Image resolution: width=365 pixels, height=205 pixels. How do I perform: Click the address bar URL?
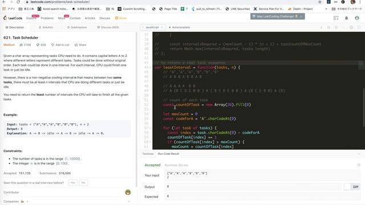tap(60, 2)
